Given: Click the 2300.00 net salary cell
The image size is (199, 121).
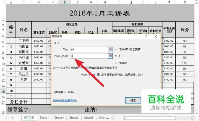Looking at the screenshot, I should point(169,74).
